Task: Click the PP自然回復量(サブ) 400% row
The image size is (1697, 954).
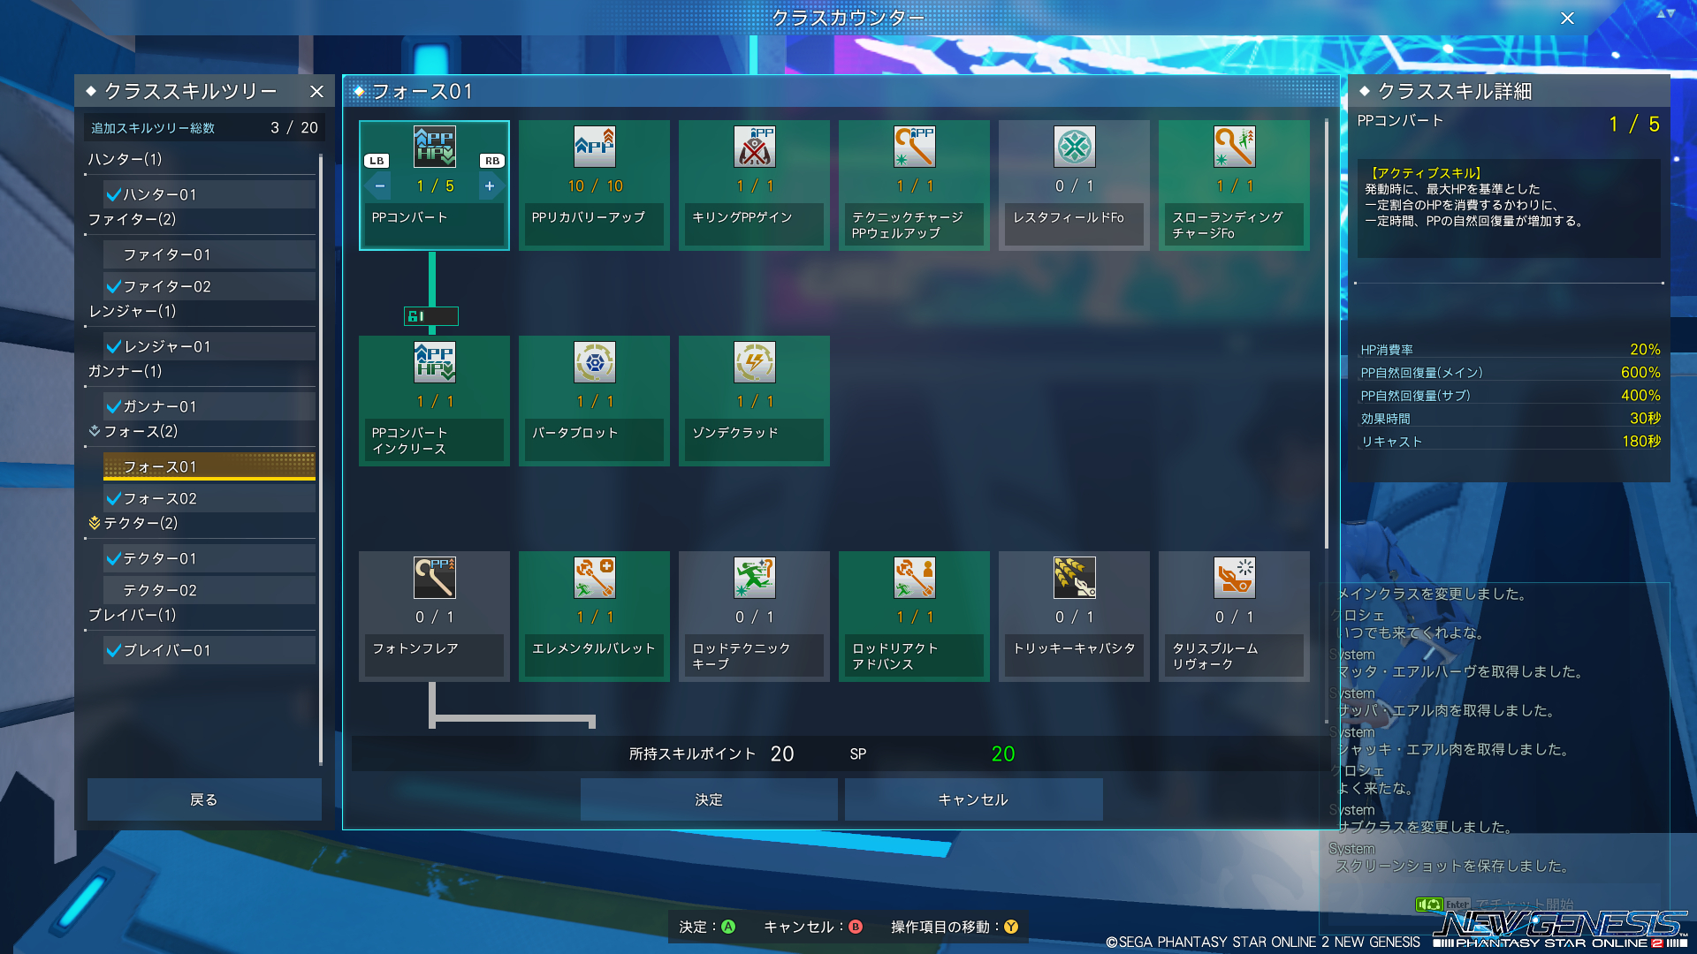Action: point(1510,396)
